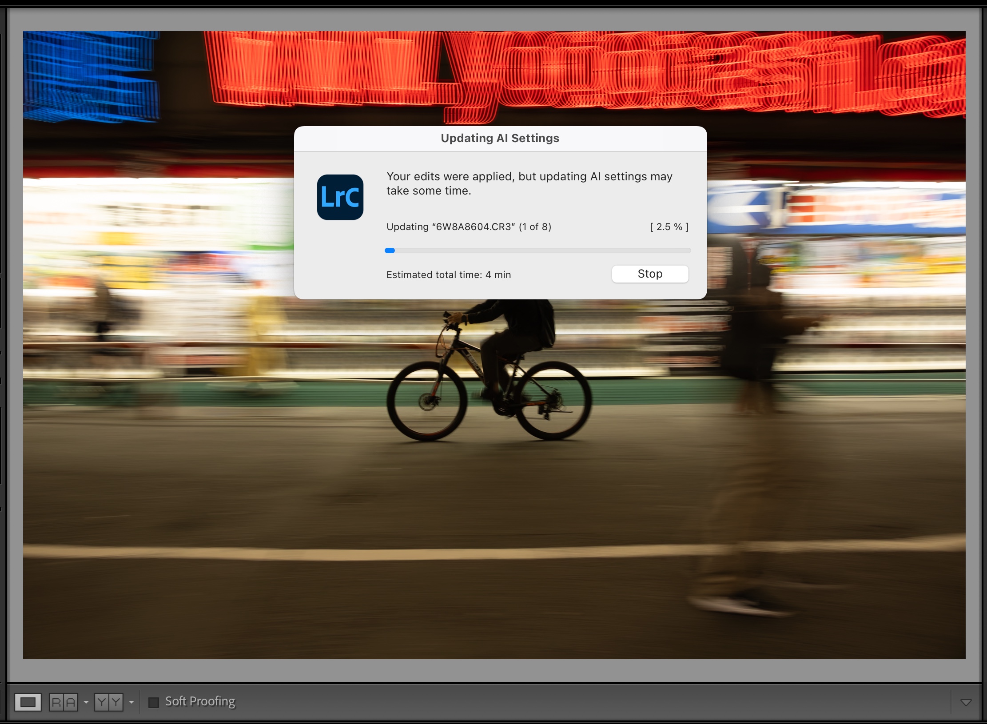Switch to Loupe view icon
Image resolution: width=987 pixels, height=724 pixels.
[28, 702]
